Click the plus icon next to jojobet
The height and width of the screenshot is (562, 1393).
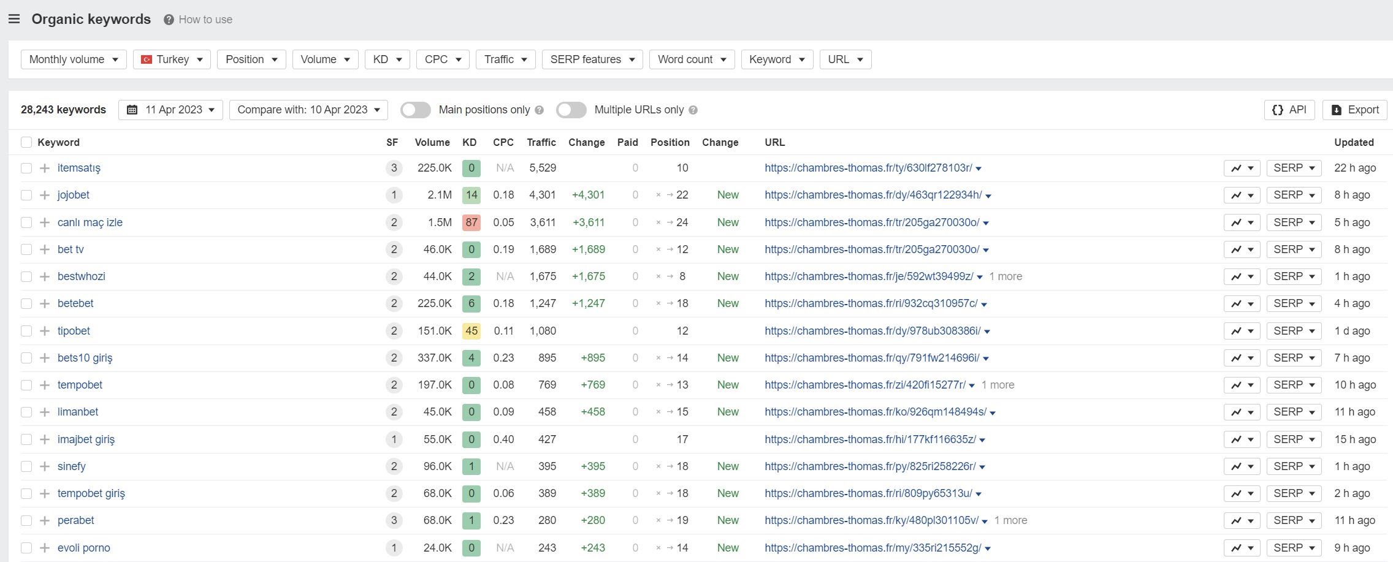click(44, 195)
